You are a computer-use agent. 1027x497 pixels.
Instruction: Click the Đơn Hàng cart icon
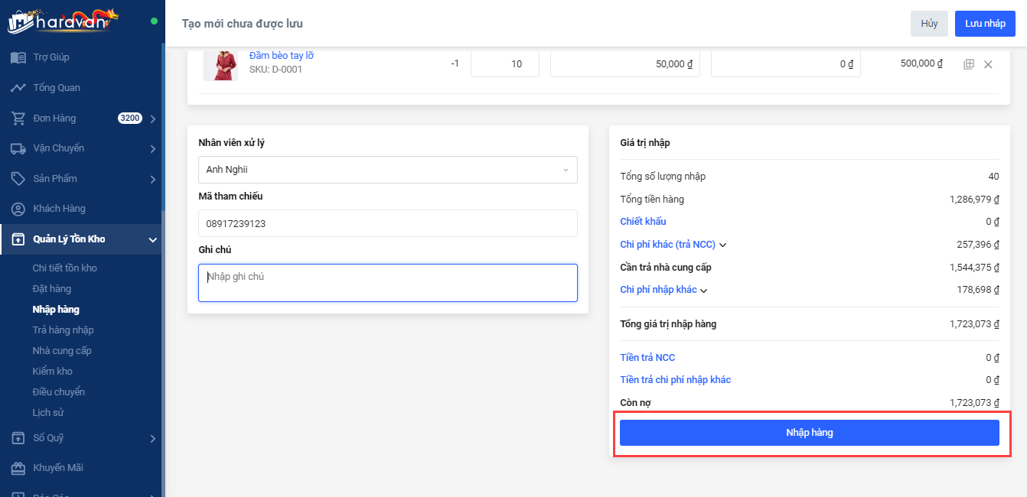tap(18, 119)
